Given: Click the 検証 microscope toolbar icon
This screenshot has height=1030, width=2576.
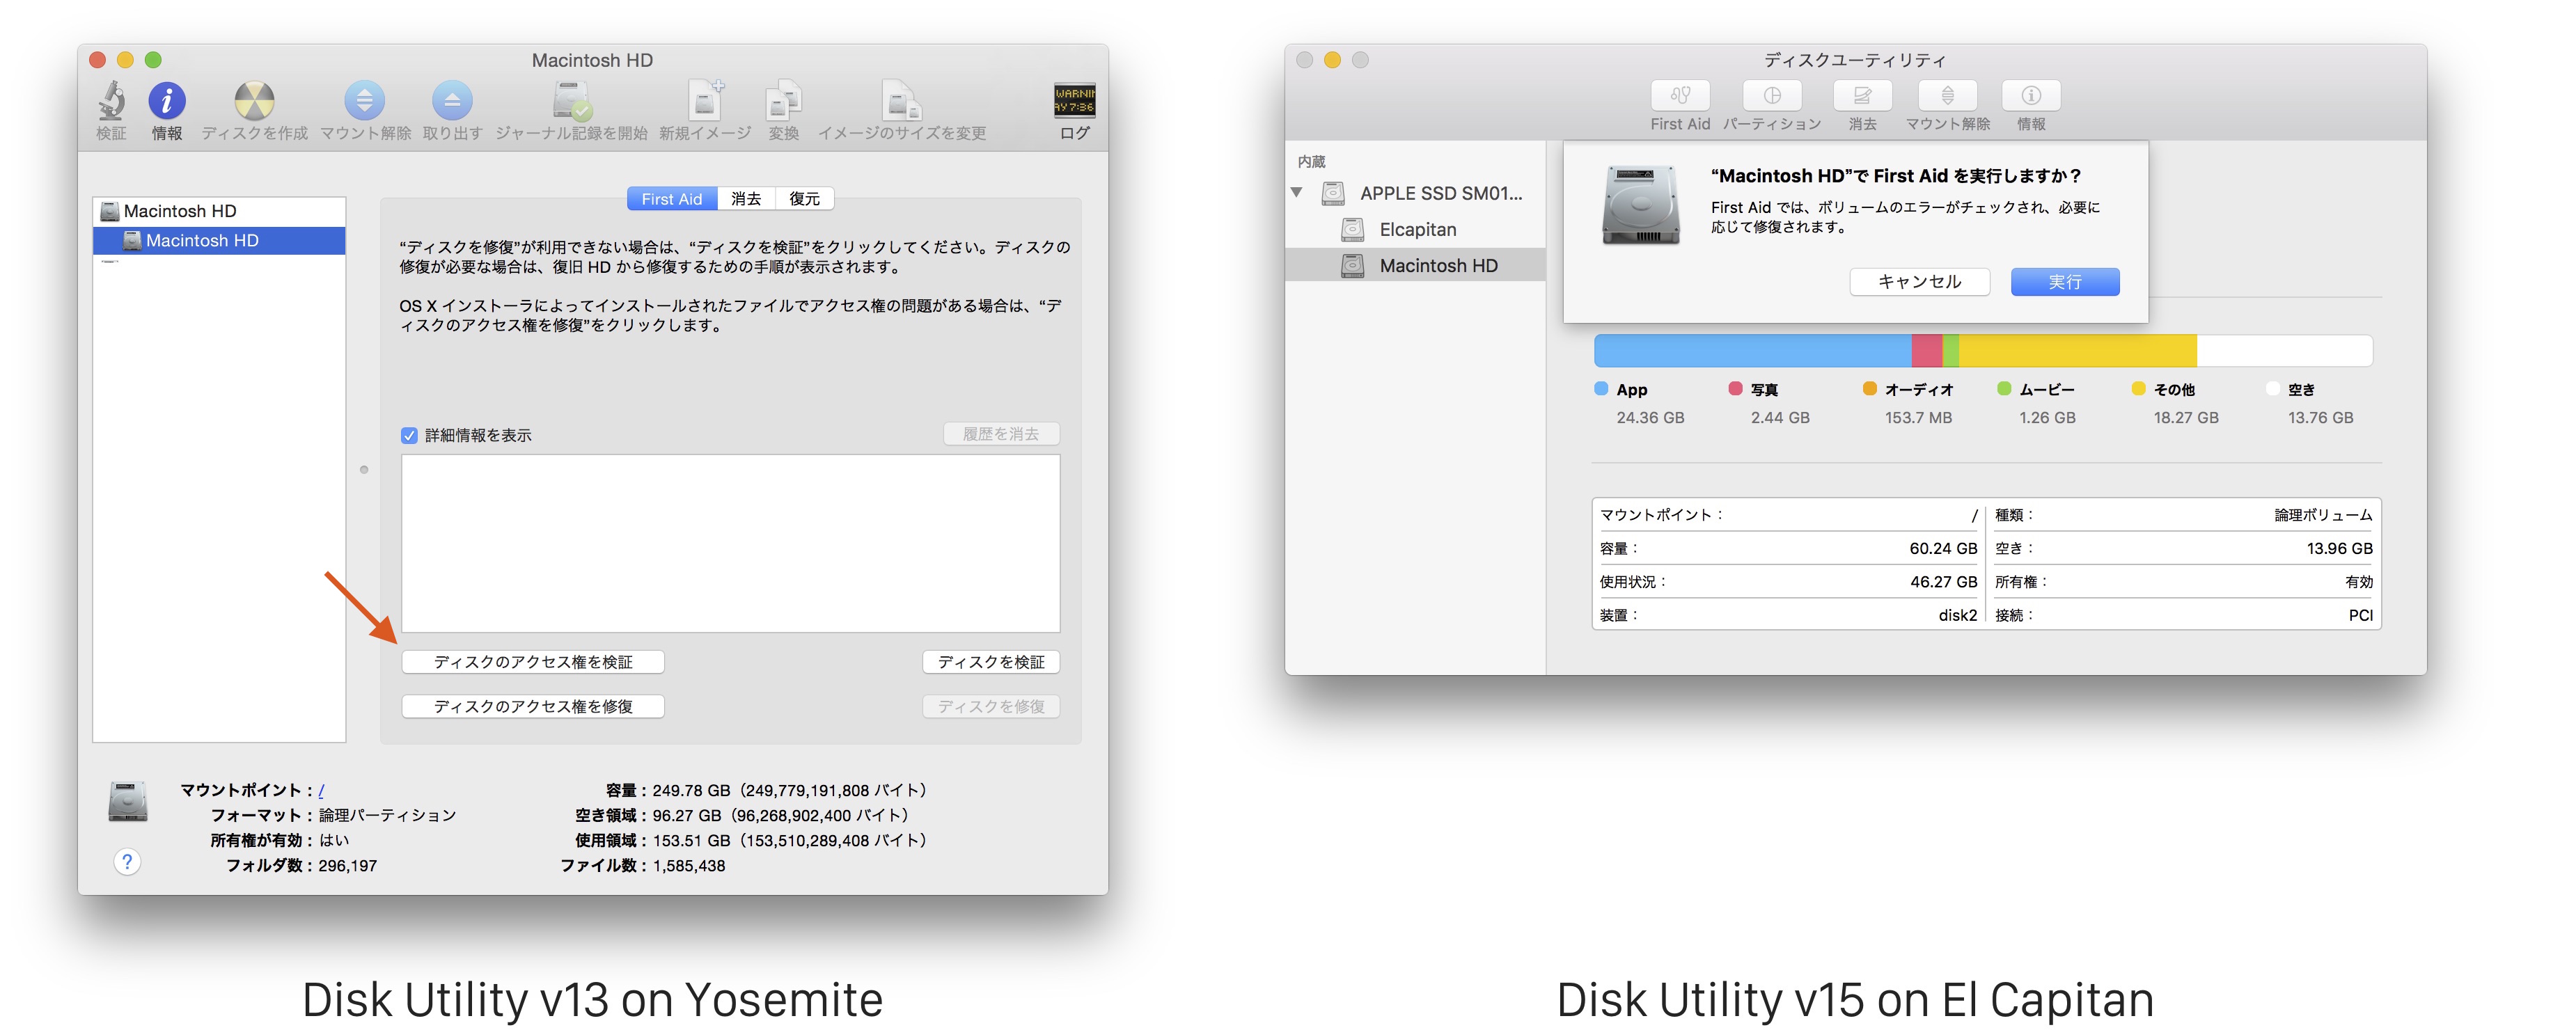Looking at the screenshot, I should (x=111, y=101).
